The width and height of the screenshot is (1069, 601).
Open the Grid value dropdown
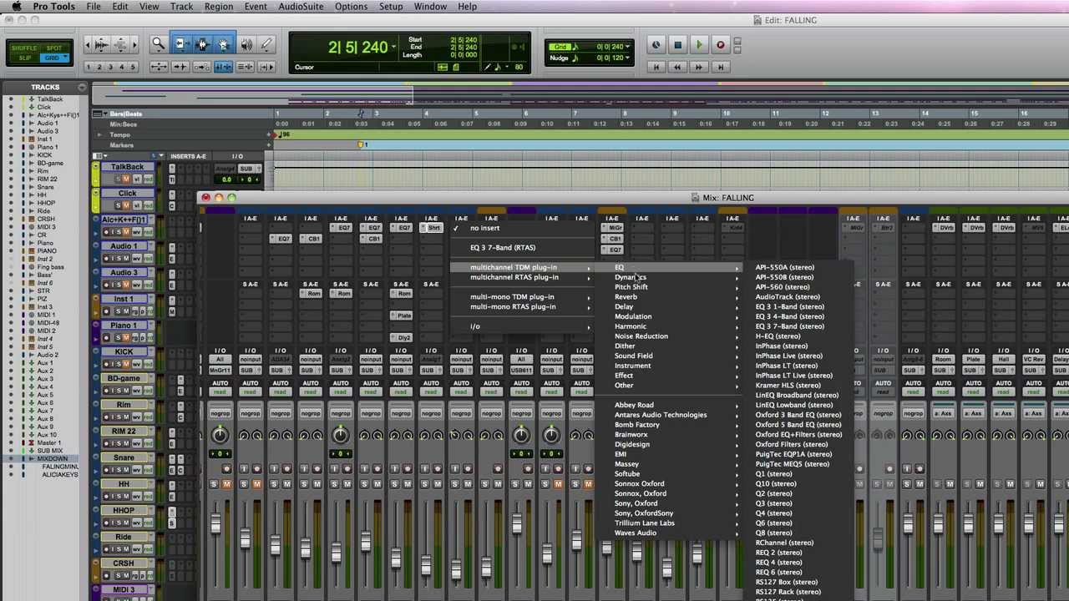627,48
